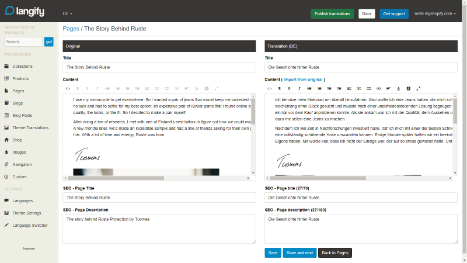
Task: Choose text color in translation editor toolbar
Action: pos(399,89)
